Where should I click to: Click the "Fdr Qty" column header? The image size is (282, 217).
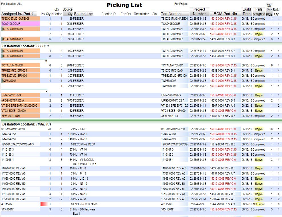126,14
